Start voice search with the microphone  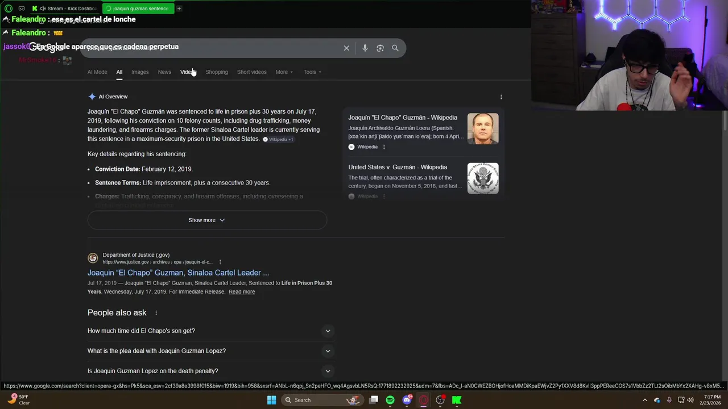365,48
